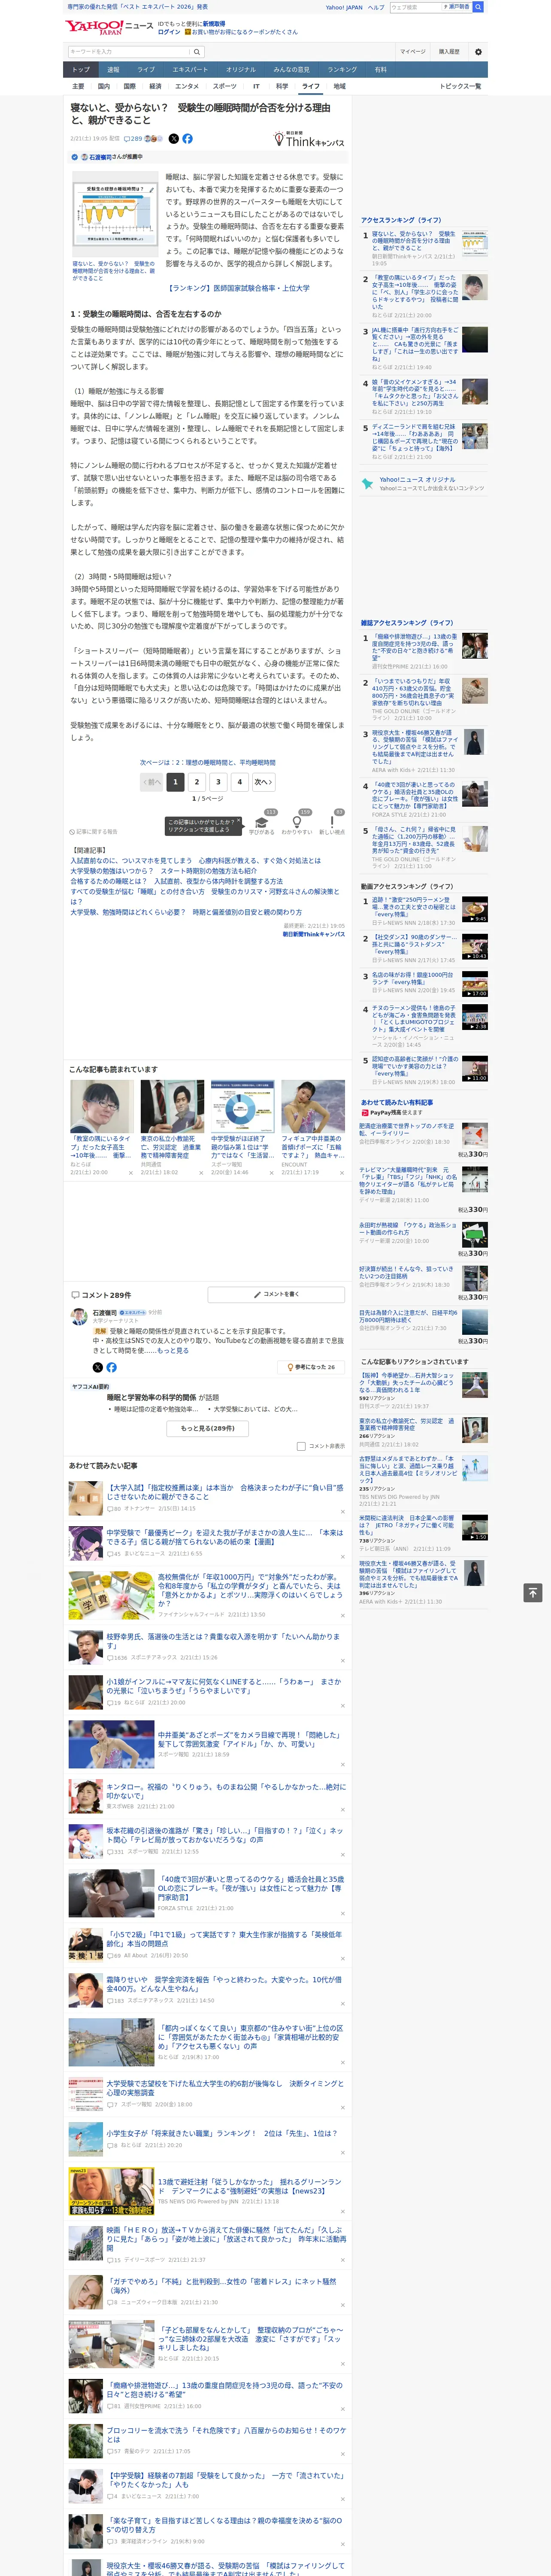Share the article on Facebook from the header
This screenshot has height=2576, width=551.
click(x=187, y=139)
